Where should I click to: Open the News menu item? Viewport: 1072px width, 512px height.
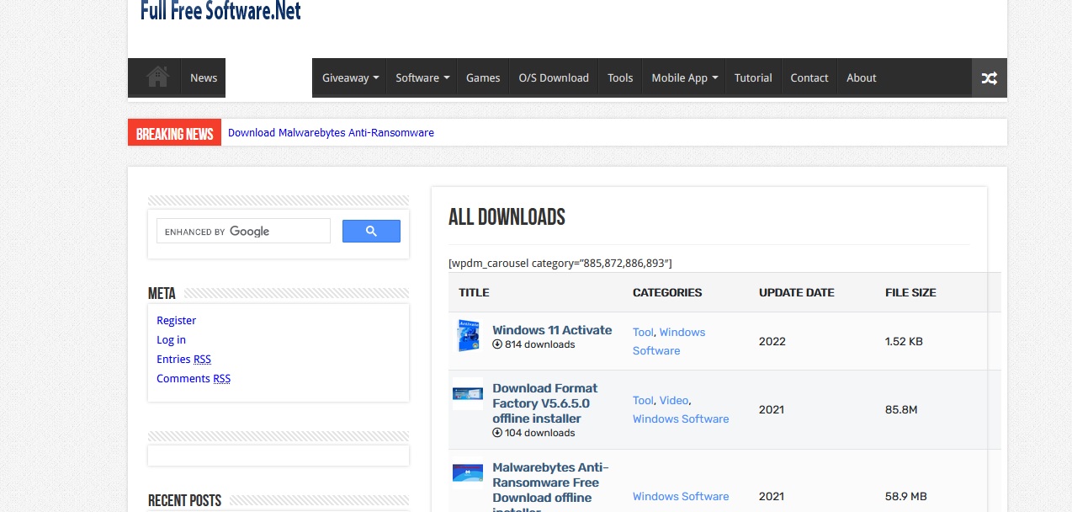204,77
